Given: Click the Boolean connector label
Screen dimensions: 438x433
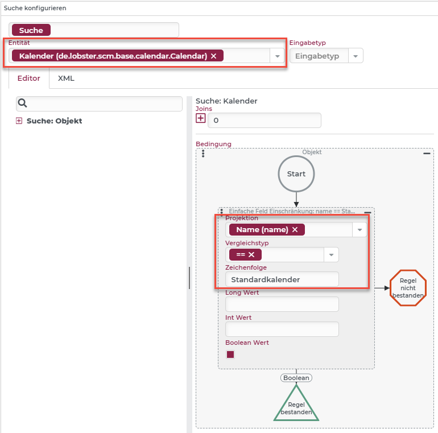Looking at the screenshot, I should point(296,377).
